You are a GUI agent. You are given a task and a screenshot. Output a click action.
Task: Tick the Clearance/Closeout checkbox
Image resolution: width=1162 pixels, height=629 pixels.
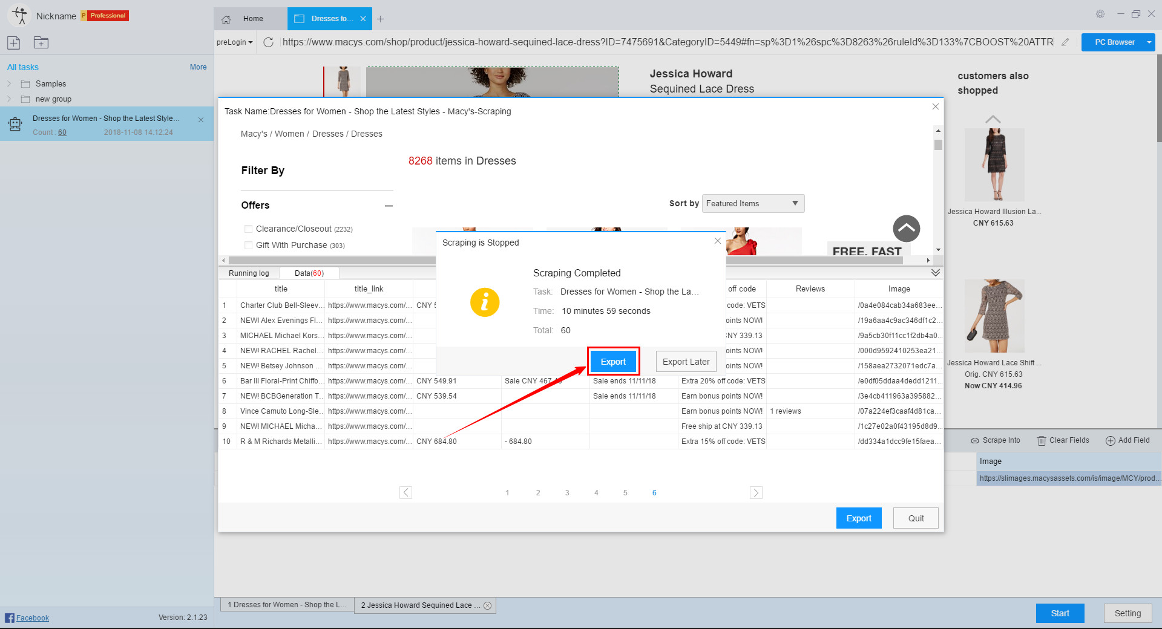(x=248, y=229)
